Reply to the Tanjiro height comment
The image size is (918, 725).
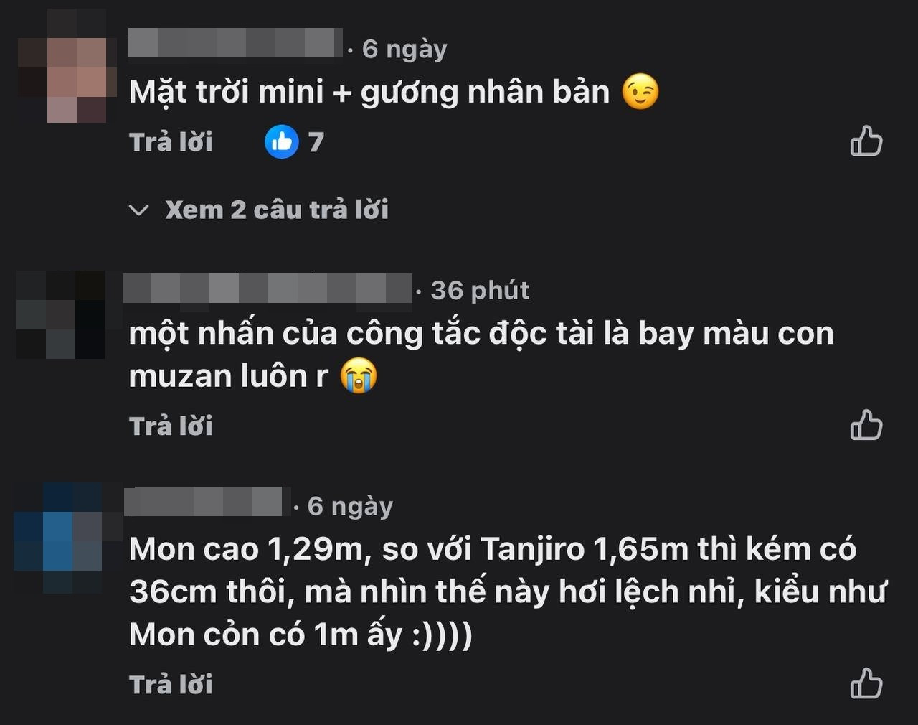click(171, 685)
